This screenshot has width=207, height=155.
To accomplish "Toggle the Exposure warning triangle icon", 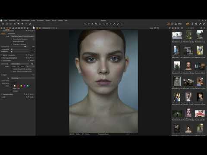I will coord(176,24).
